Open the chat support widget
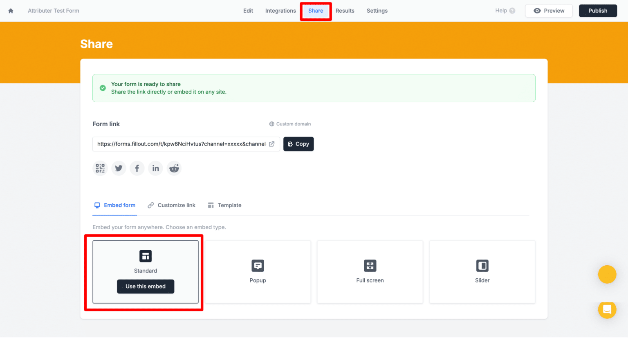This screenshot has height=338, width=628. point(607,310)
